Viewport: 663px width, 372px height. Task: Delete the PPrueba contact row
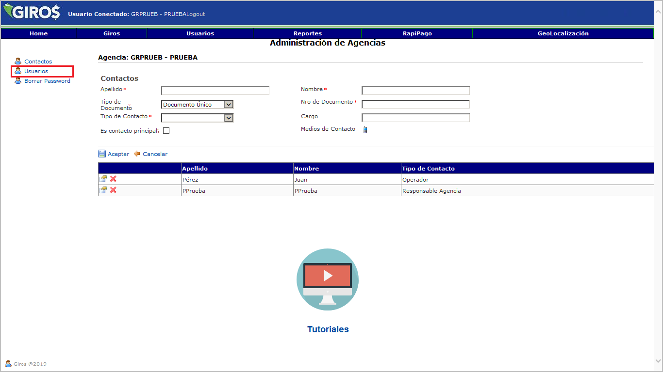point(113,190)
